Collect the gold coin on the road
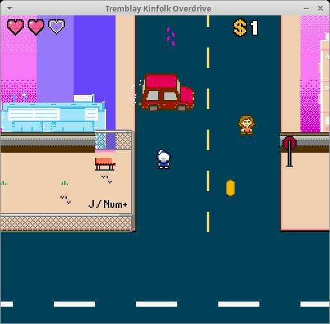This screenshot has height=324, width=330. [x=230, y=188]
